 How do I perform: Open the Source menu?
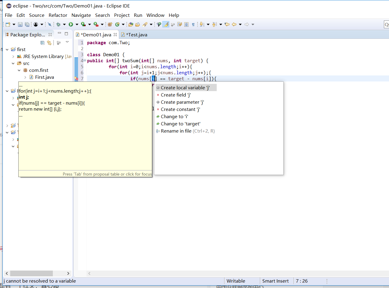37,15
